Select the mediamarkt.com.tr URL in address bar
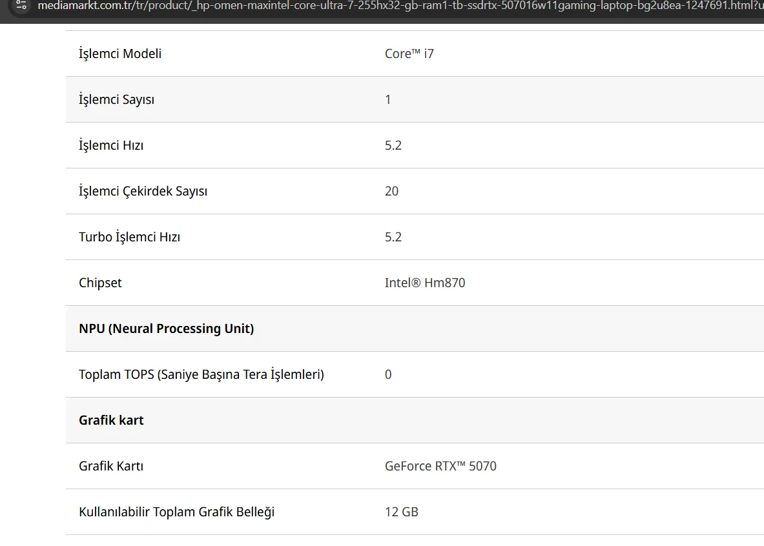The width and height of the screenshot is (764, 546). coord(400,6)
